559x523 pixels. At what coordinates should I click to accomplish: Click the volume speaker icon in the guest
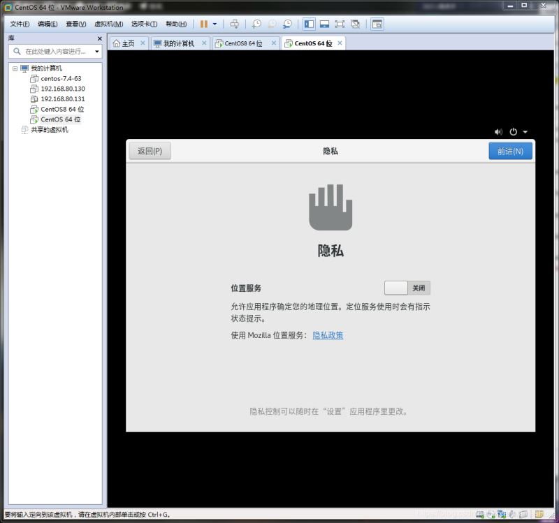498,132
